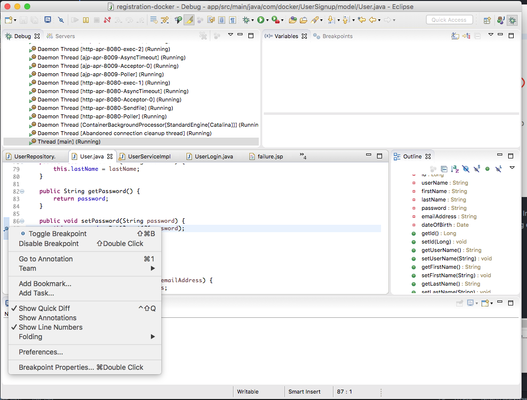Sort Outline members alphabetically

pos(456,169)
